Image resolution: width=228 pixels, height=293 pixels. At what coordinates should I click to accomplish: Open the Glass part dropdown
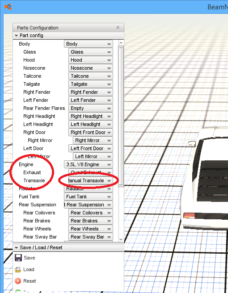91,52
